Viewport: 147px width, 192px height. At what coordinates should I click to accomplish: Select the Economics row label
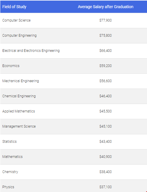(11, 66)
